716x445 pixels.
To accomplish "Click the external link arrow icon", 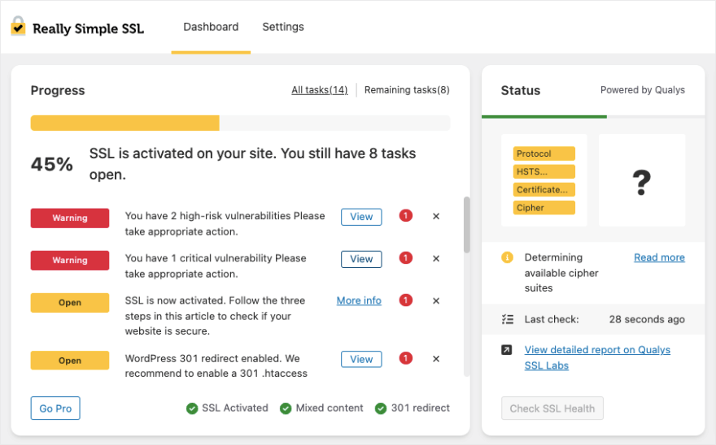I will 507,350.
